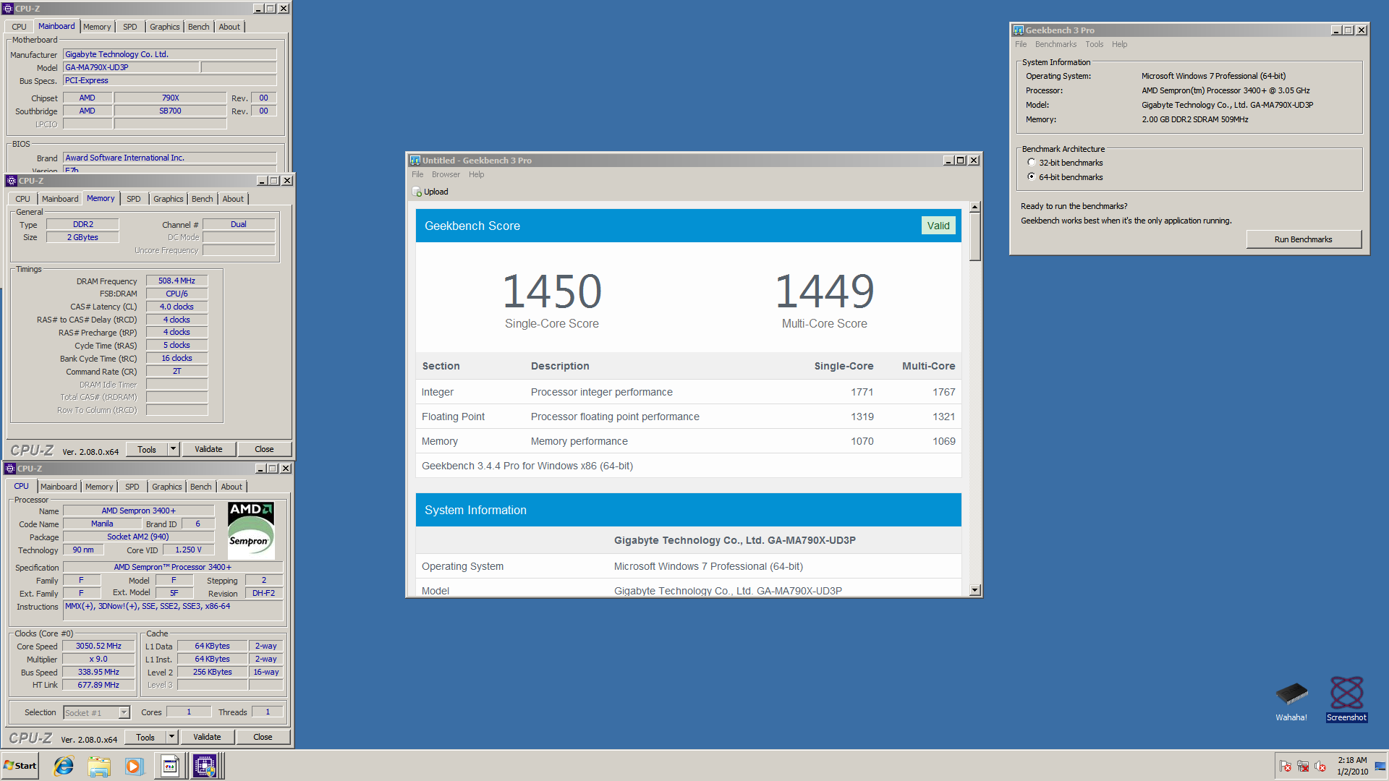Click Close button in CPU-Z CPU window
The image size is (1389, 781).
[x=263, y=737]
